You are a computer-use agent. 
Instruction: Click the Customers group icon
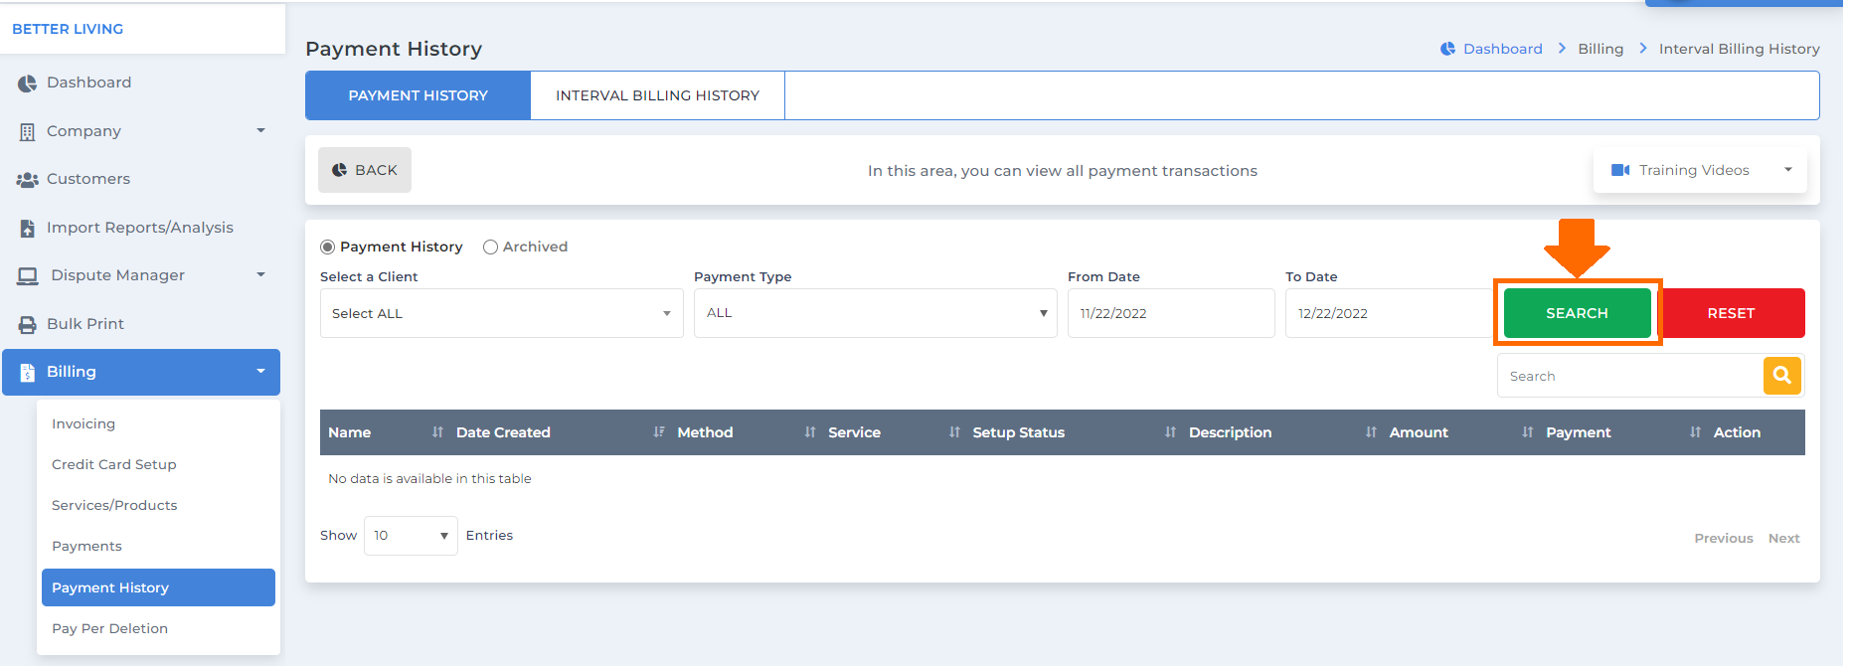tap(27, 180)
